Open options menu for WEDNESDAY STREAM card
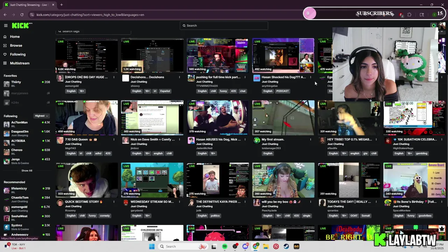448x252 pixels. click(180, 202)
